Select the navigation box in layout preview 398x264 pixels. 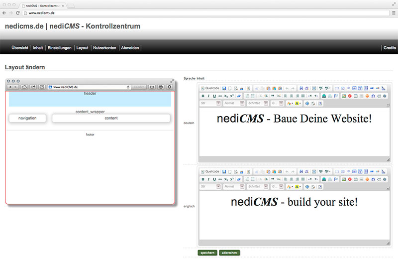[x=27, y=118]
